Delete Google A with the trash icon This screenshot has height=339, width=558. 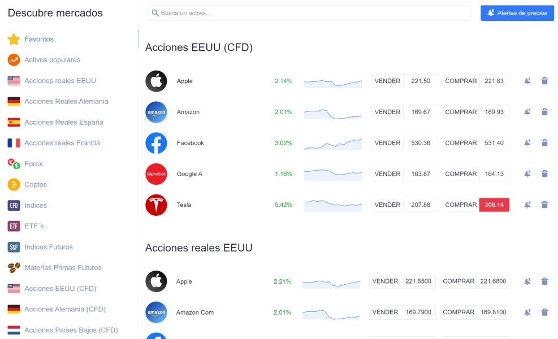(x=544, y=174)
